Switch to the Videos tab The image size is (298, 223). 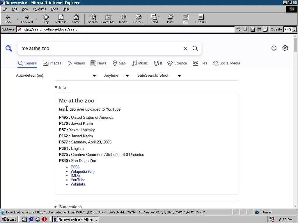76,63
